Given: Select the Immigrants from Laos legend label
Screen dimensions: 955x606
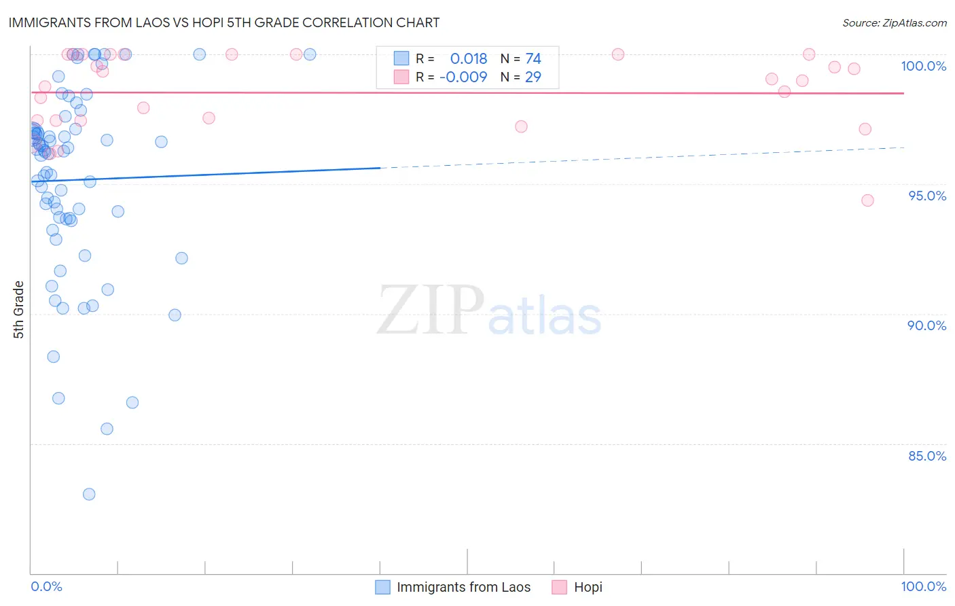Looking at the screenshot, I should 464,587.
